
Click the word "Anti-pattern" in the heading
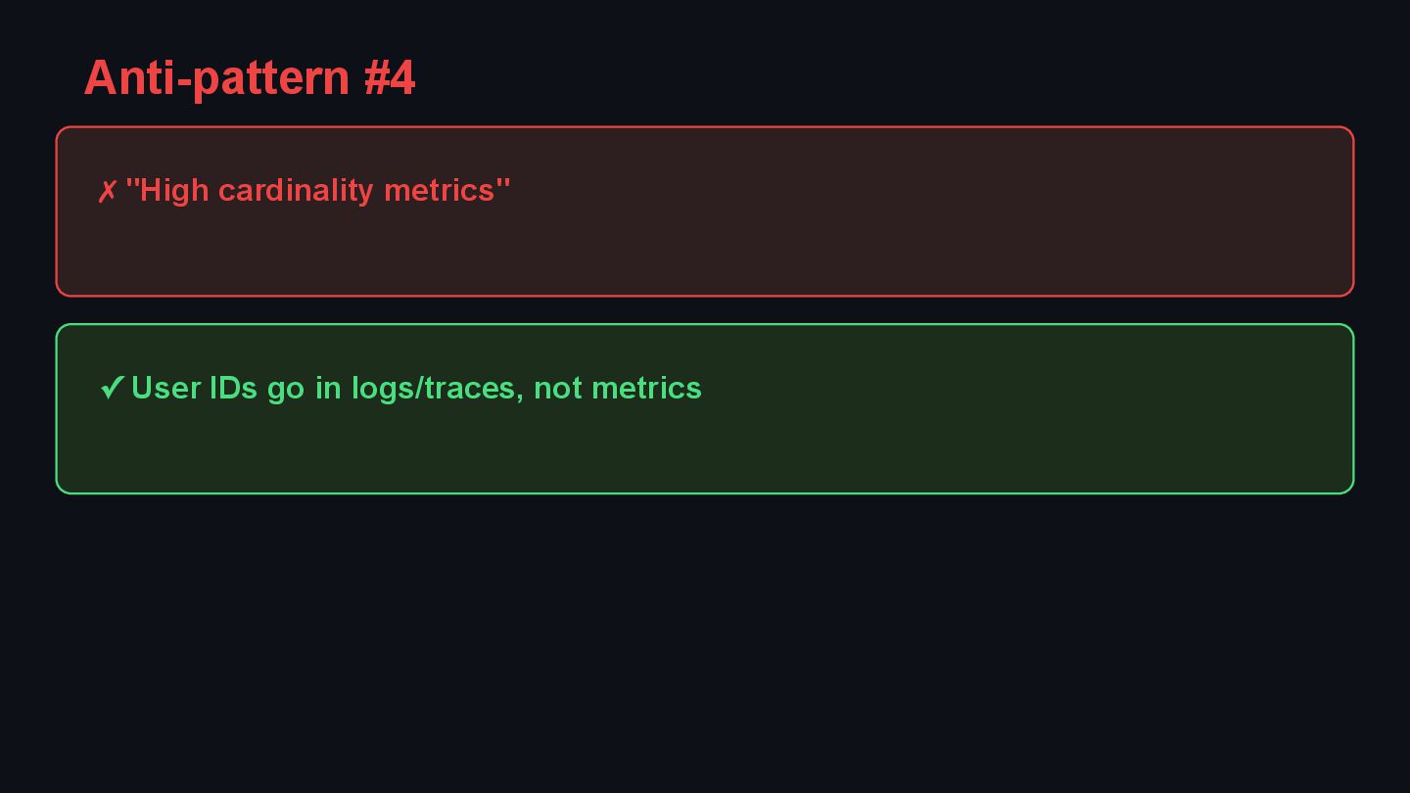point(216,77)
